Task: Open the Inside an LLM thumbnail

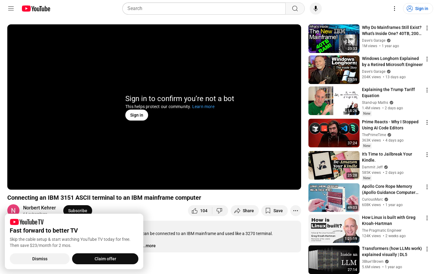Action: point(334,260)
